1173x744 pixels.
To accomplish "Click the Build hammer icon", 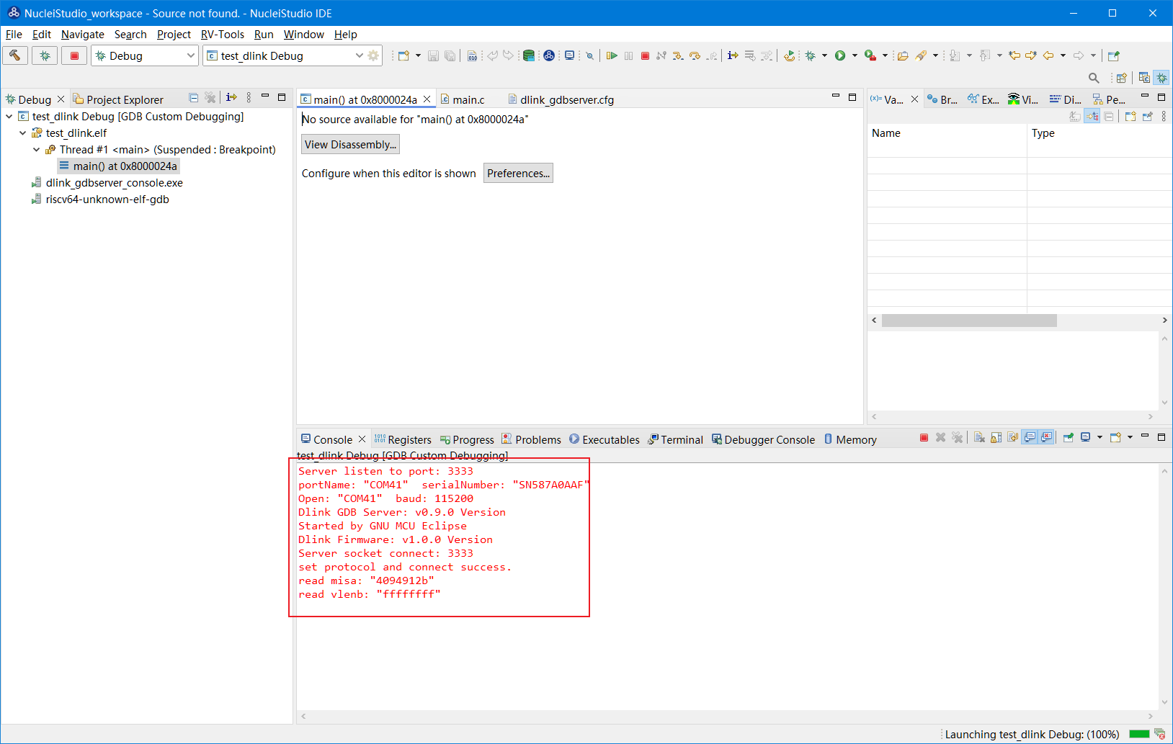I will click(15, 55).
